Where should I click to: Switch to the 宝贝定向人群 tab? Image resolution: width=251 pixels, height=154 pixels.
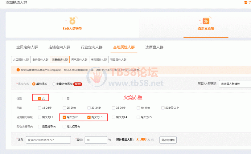click(27, 47)
